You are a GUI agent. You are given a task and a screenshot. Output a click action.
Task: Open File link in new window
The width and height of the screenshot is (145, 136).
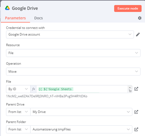(136, 89)
